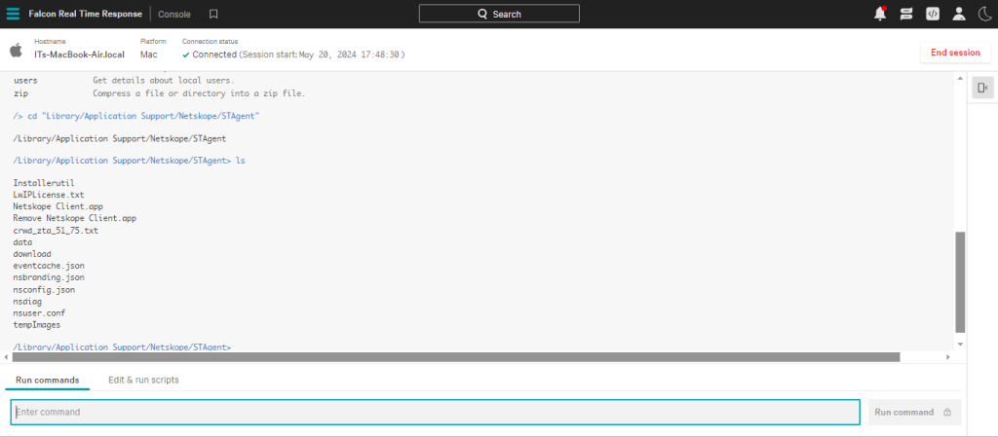The width and height of the screenshot is (998, 437).
Task: Switch to Edit & run scripts tab
Action: pos(144,380)
